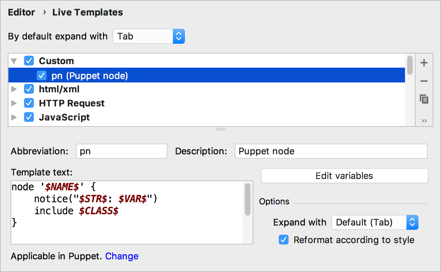Toggle the HTTP Request group checkbox
This screenshot has height=272, width=441.
(29, 103)
